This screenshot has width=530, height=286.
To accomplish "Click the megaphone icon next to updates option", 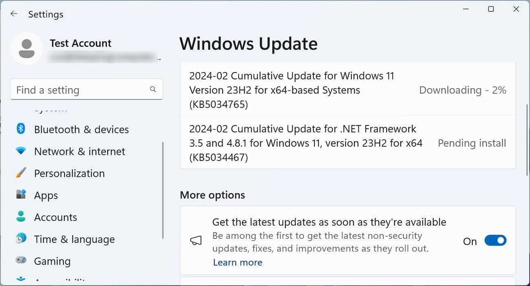I will 196,240.
